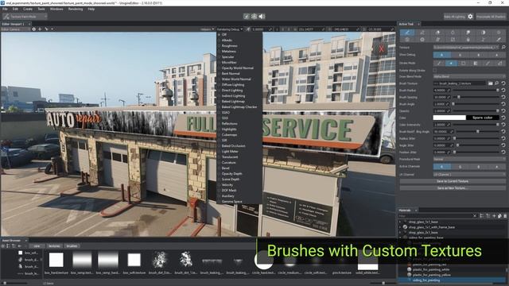Toggle B in Active Channels
The image size is (509, 286).
479,167
